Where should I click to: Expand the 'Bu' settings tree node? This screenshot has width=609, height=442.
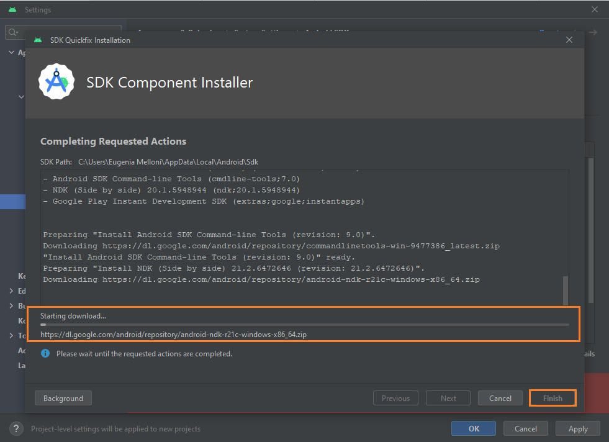click(x=11, y=305)
